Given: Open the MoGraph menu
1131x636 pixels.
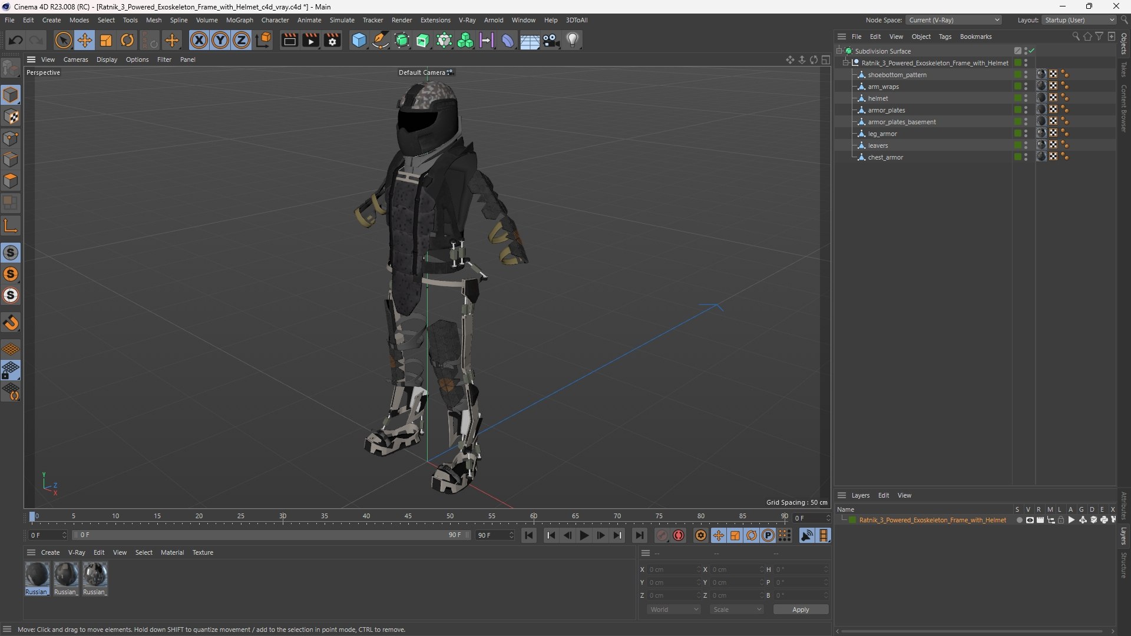Looking at the screenshot, I should tap(239, 20).
